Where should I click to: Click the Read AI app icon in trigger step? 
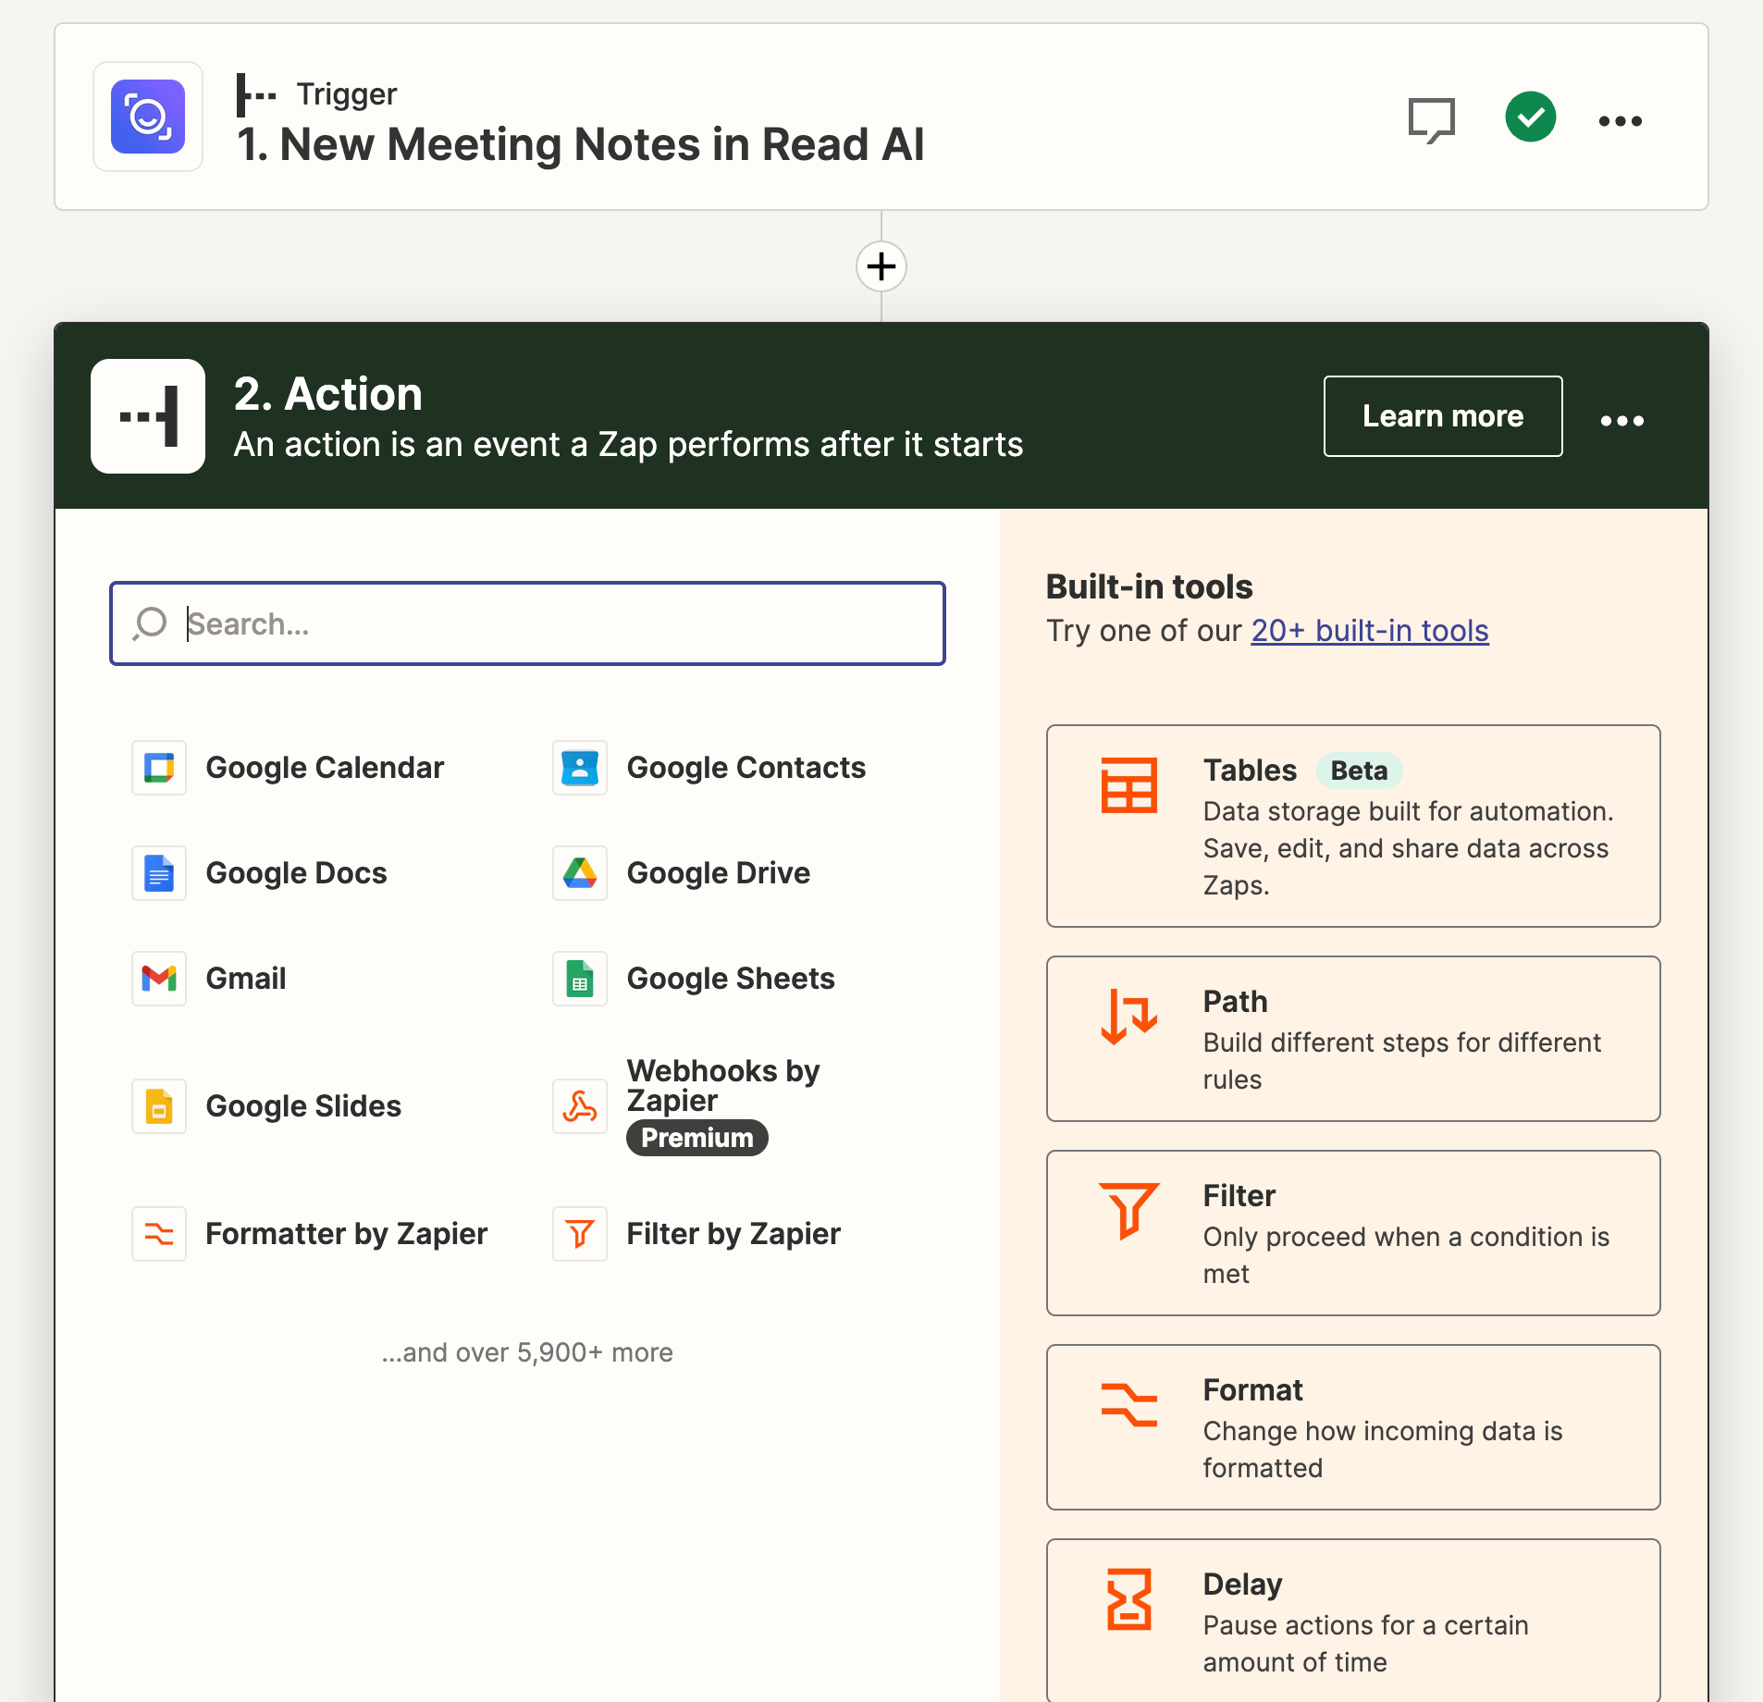[x=148, y=117]
